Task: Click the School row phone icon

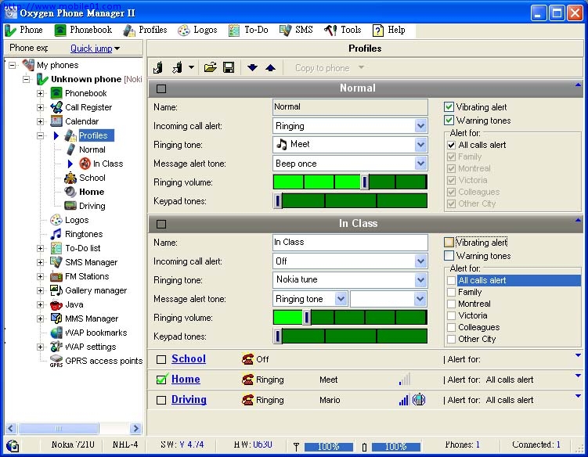Action: [247, 359]
